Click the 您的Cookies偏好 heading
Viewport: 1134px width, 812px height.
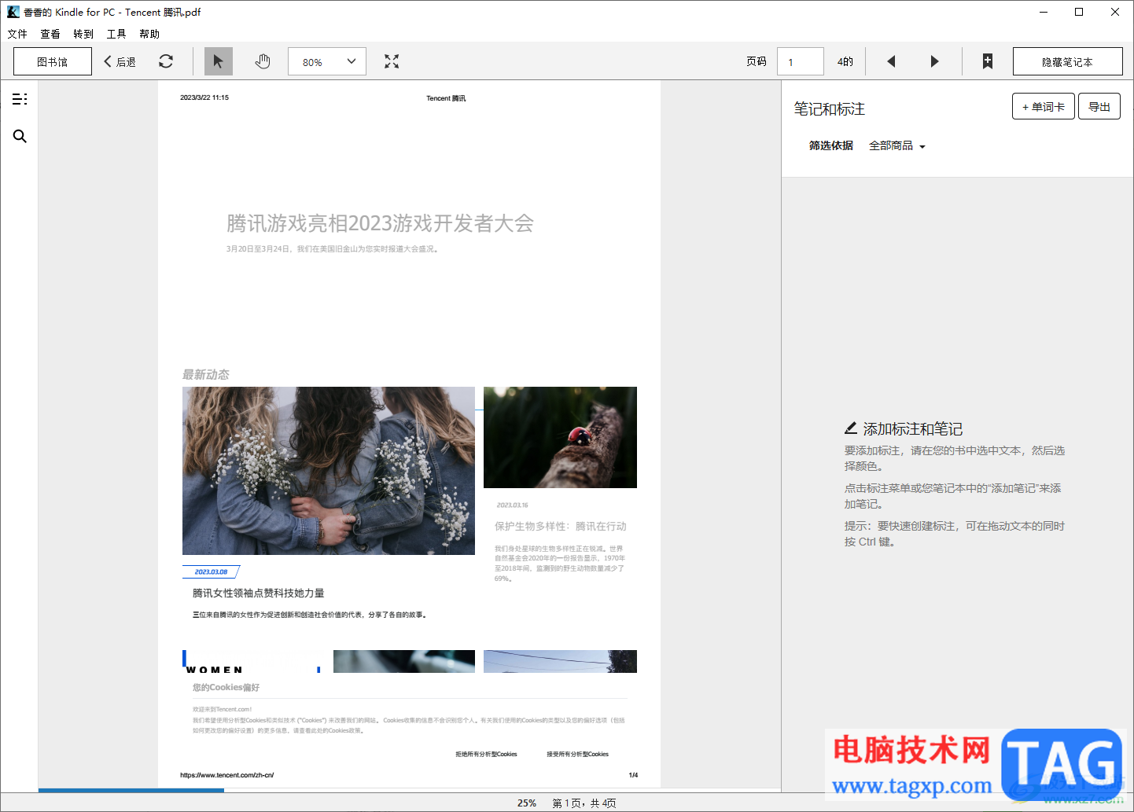tap(226, 687)
